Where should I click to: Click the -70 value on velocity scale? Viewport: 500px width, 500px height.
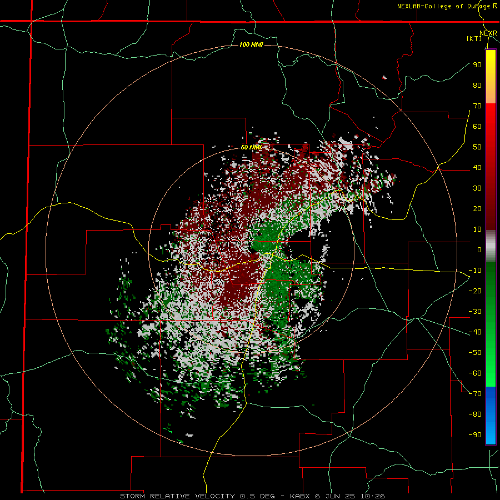[x=475, y=394]
